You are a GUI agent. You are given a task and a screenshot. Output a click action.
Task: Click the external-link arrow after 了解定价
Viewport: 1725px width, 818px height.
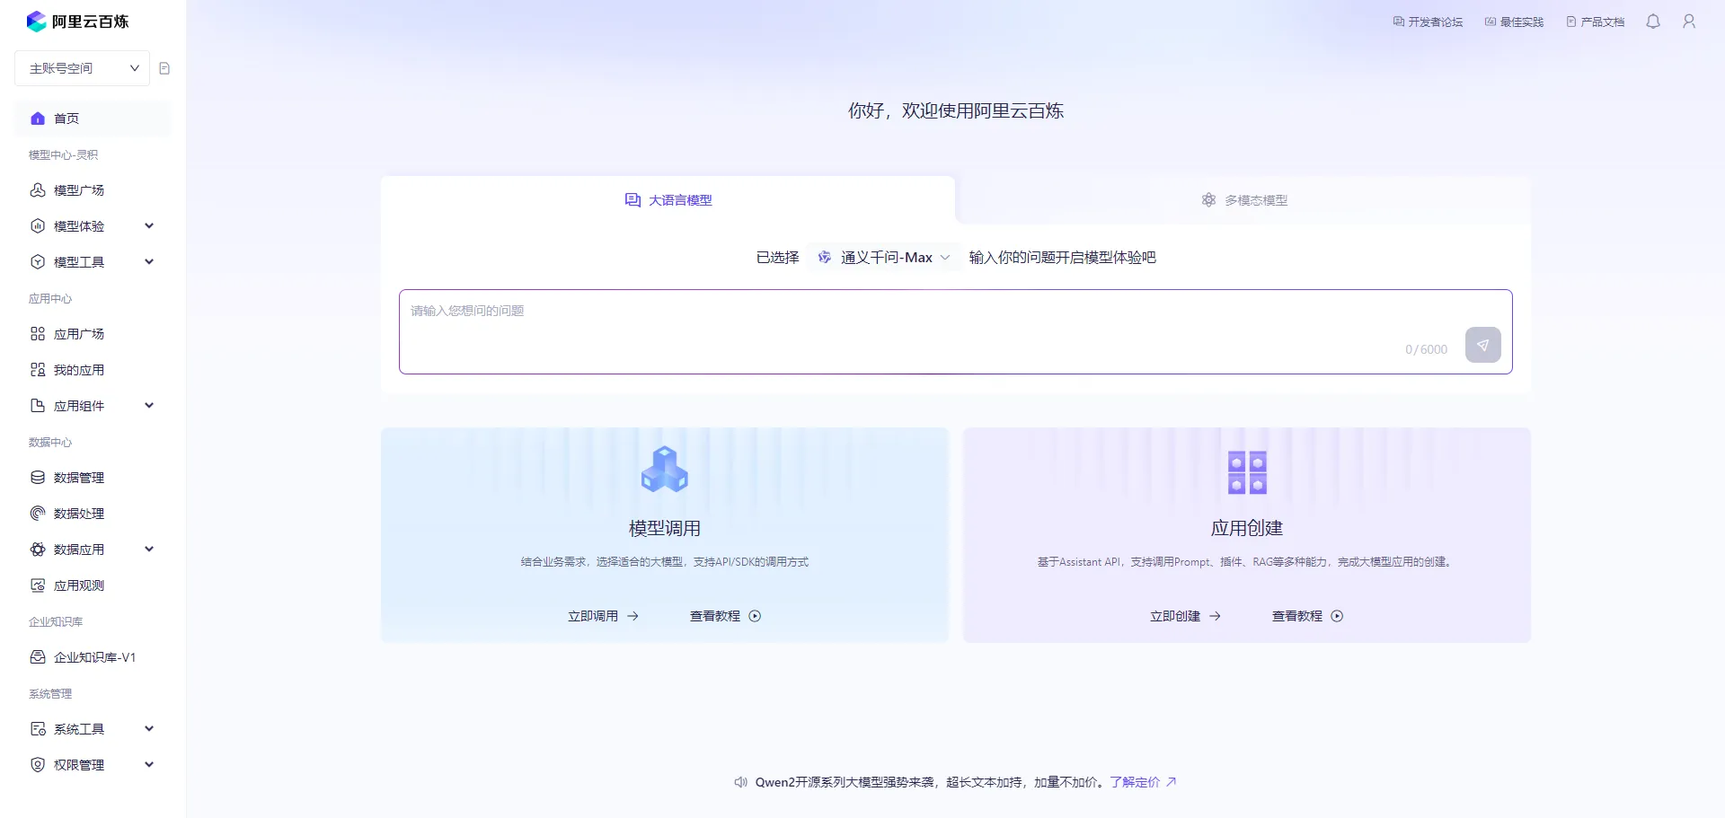click(1171, 782)
